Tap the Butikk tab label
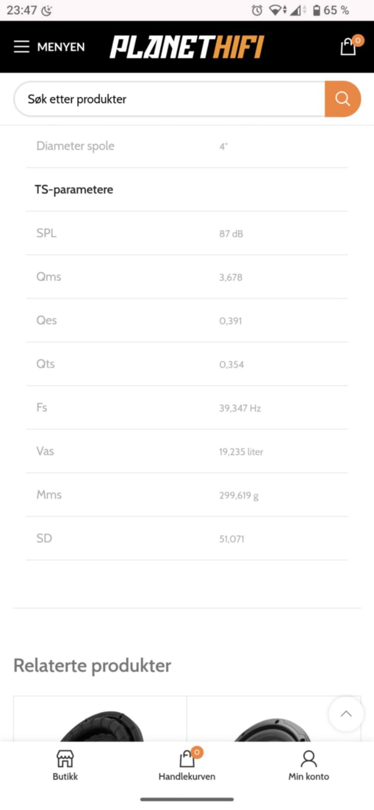Image resolution: width=374 pixels, height=810 pixels. [65, 777]
